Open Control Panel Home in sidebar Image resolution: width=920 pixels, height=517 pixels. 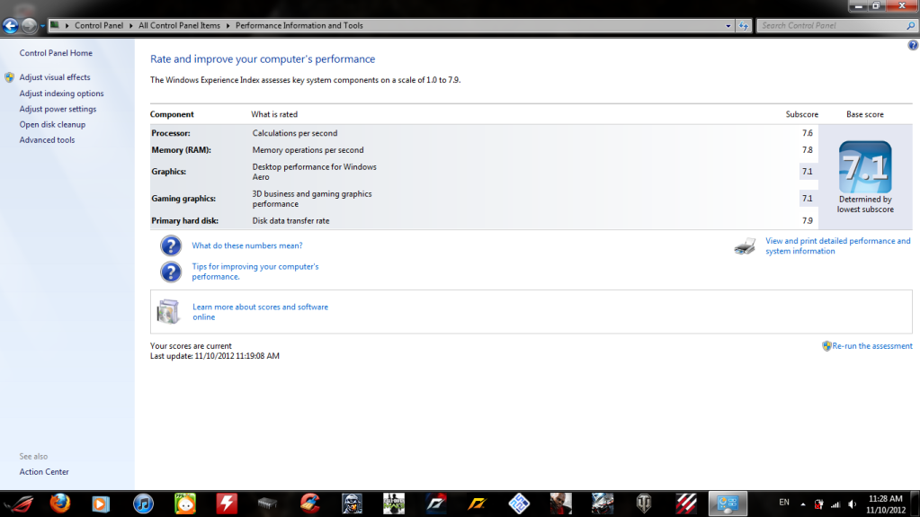[x=56, y=53]
